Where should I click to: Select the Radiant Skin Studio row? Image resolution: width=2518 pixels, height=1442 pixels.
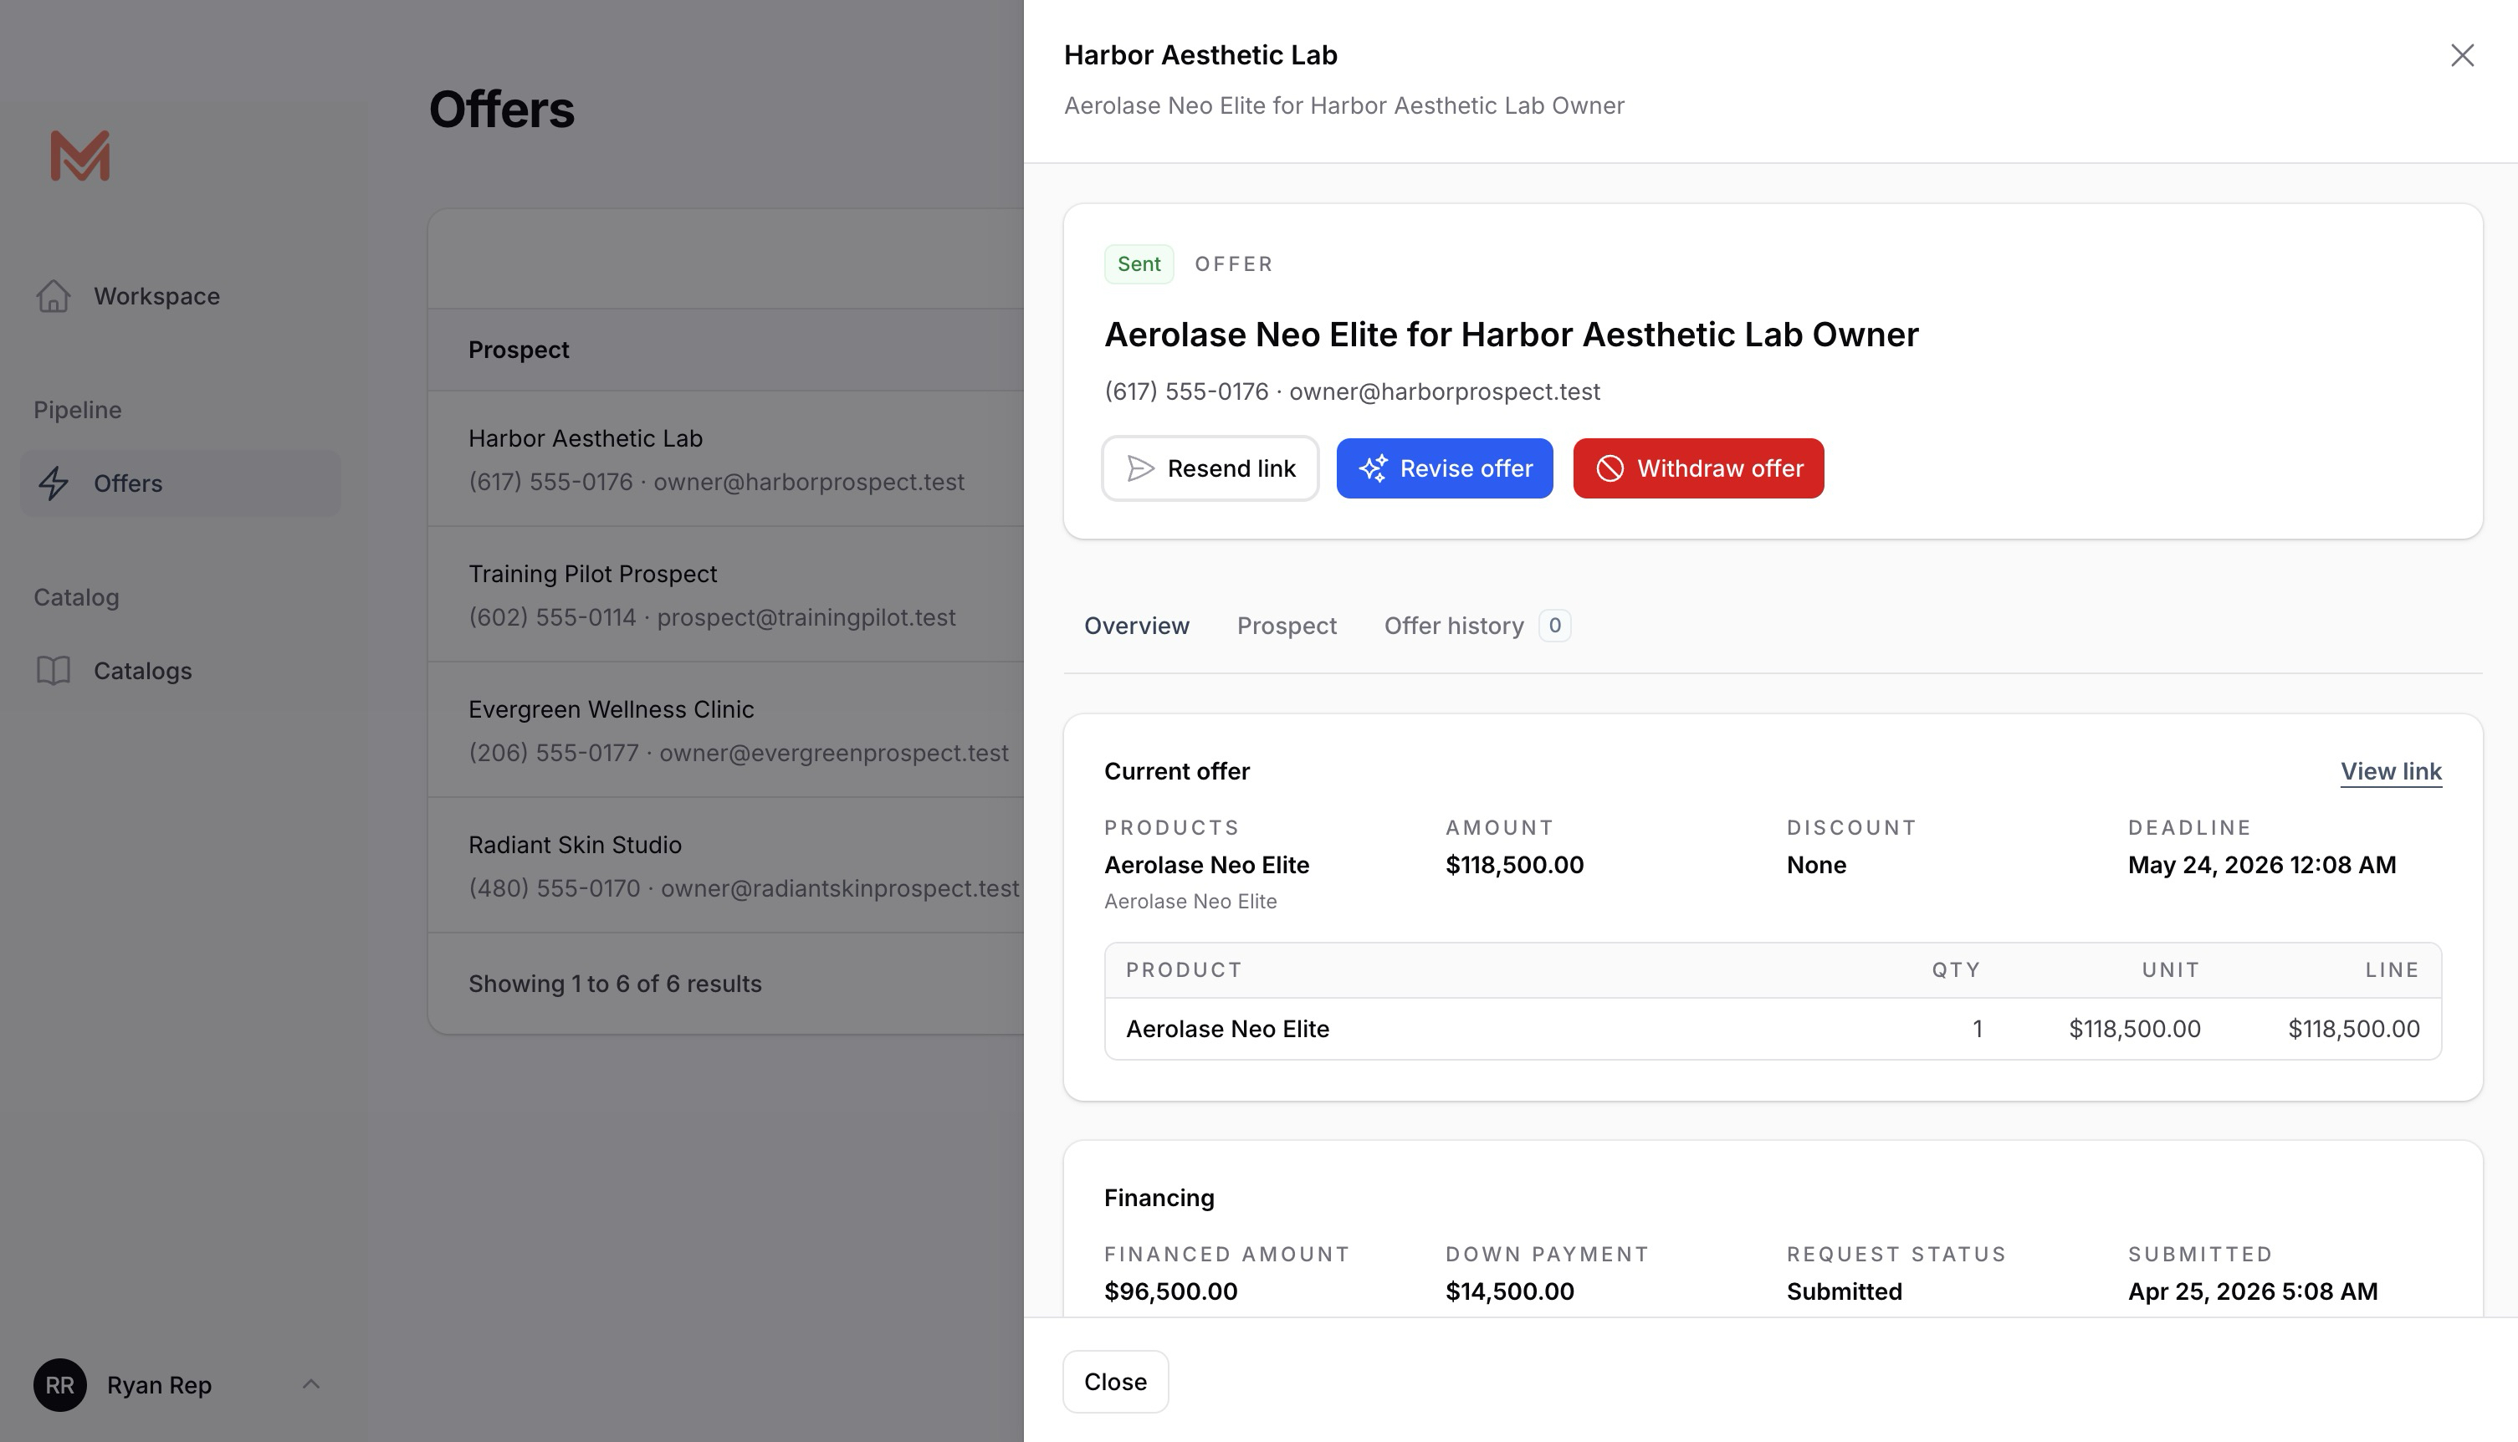click(725, 866)
